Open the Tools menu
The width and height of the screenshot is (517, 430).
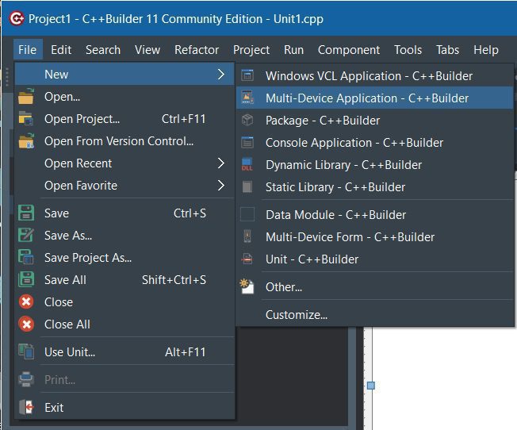click(408, 50)
